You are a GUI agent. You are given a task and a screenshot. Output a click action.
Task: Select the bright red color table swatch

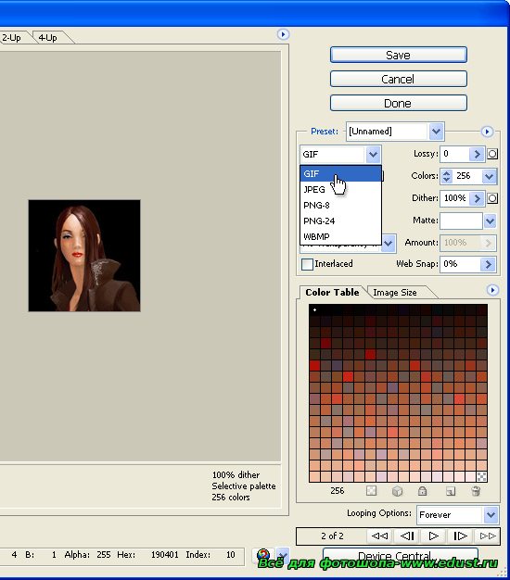tap(314, 365)
